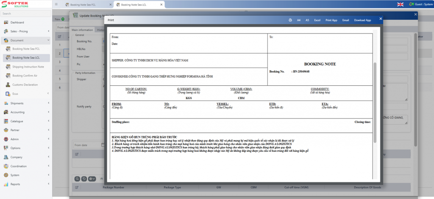Click the edit icon in Package Number header row
This screenshot has height=199, width=434.
(x=77, y=188)
